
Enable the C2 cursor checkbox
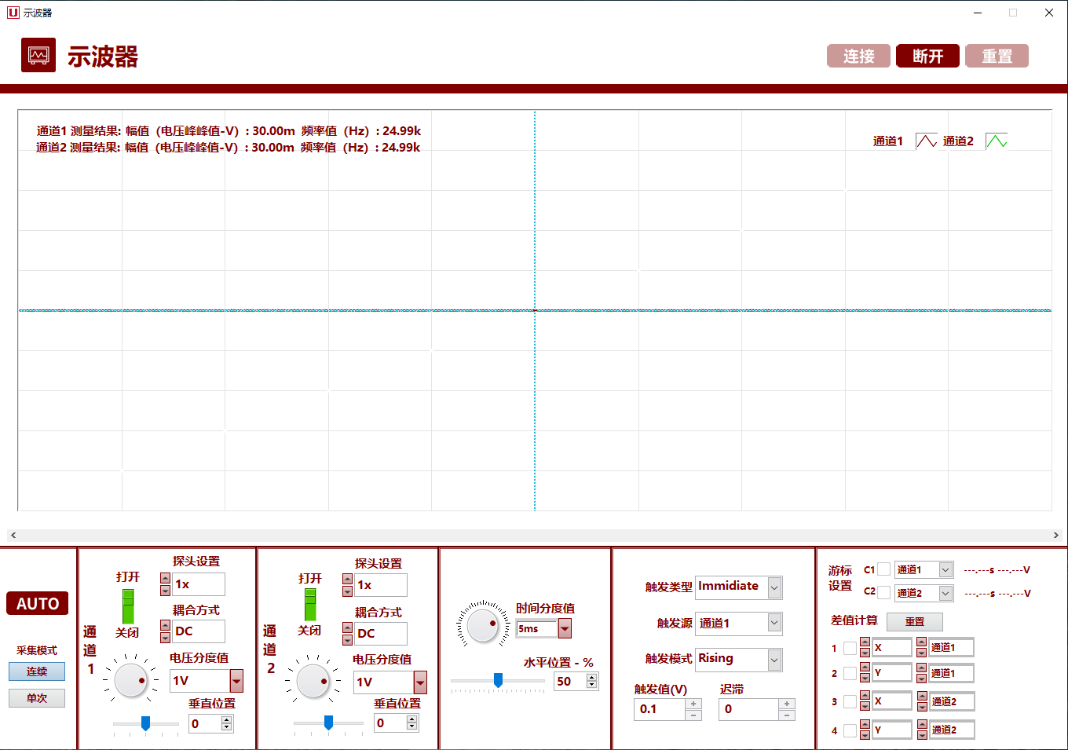tap(884, 592)
